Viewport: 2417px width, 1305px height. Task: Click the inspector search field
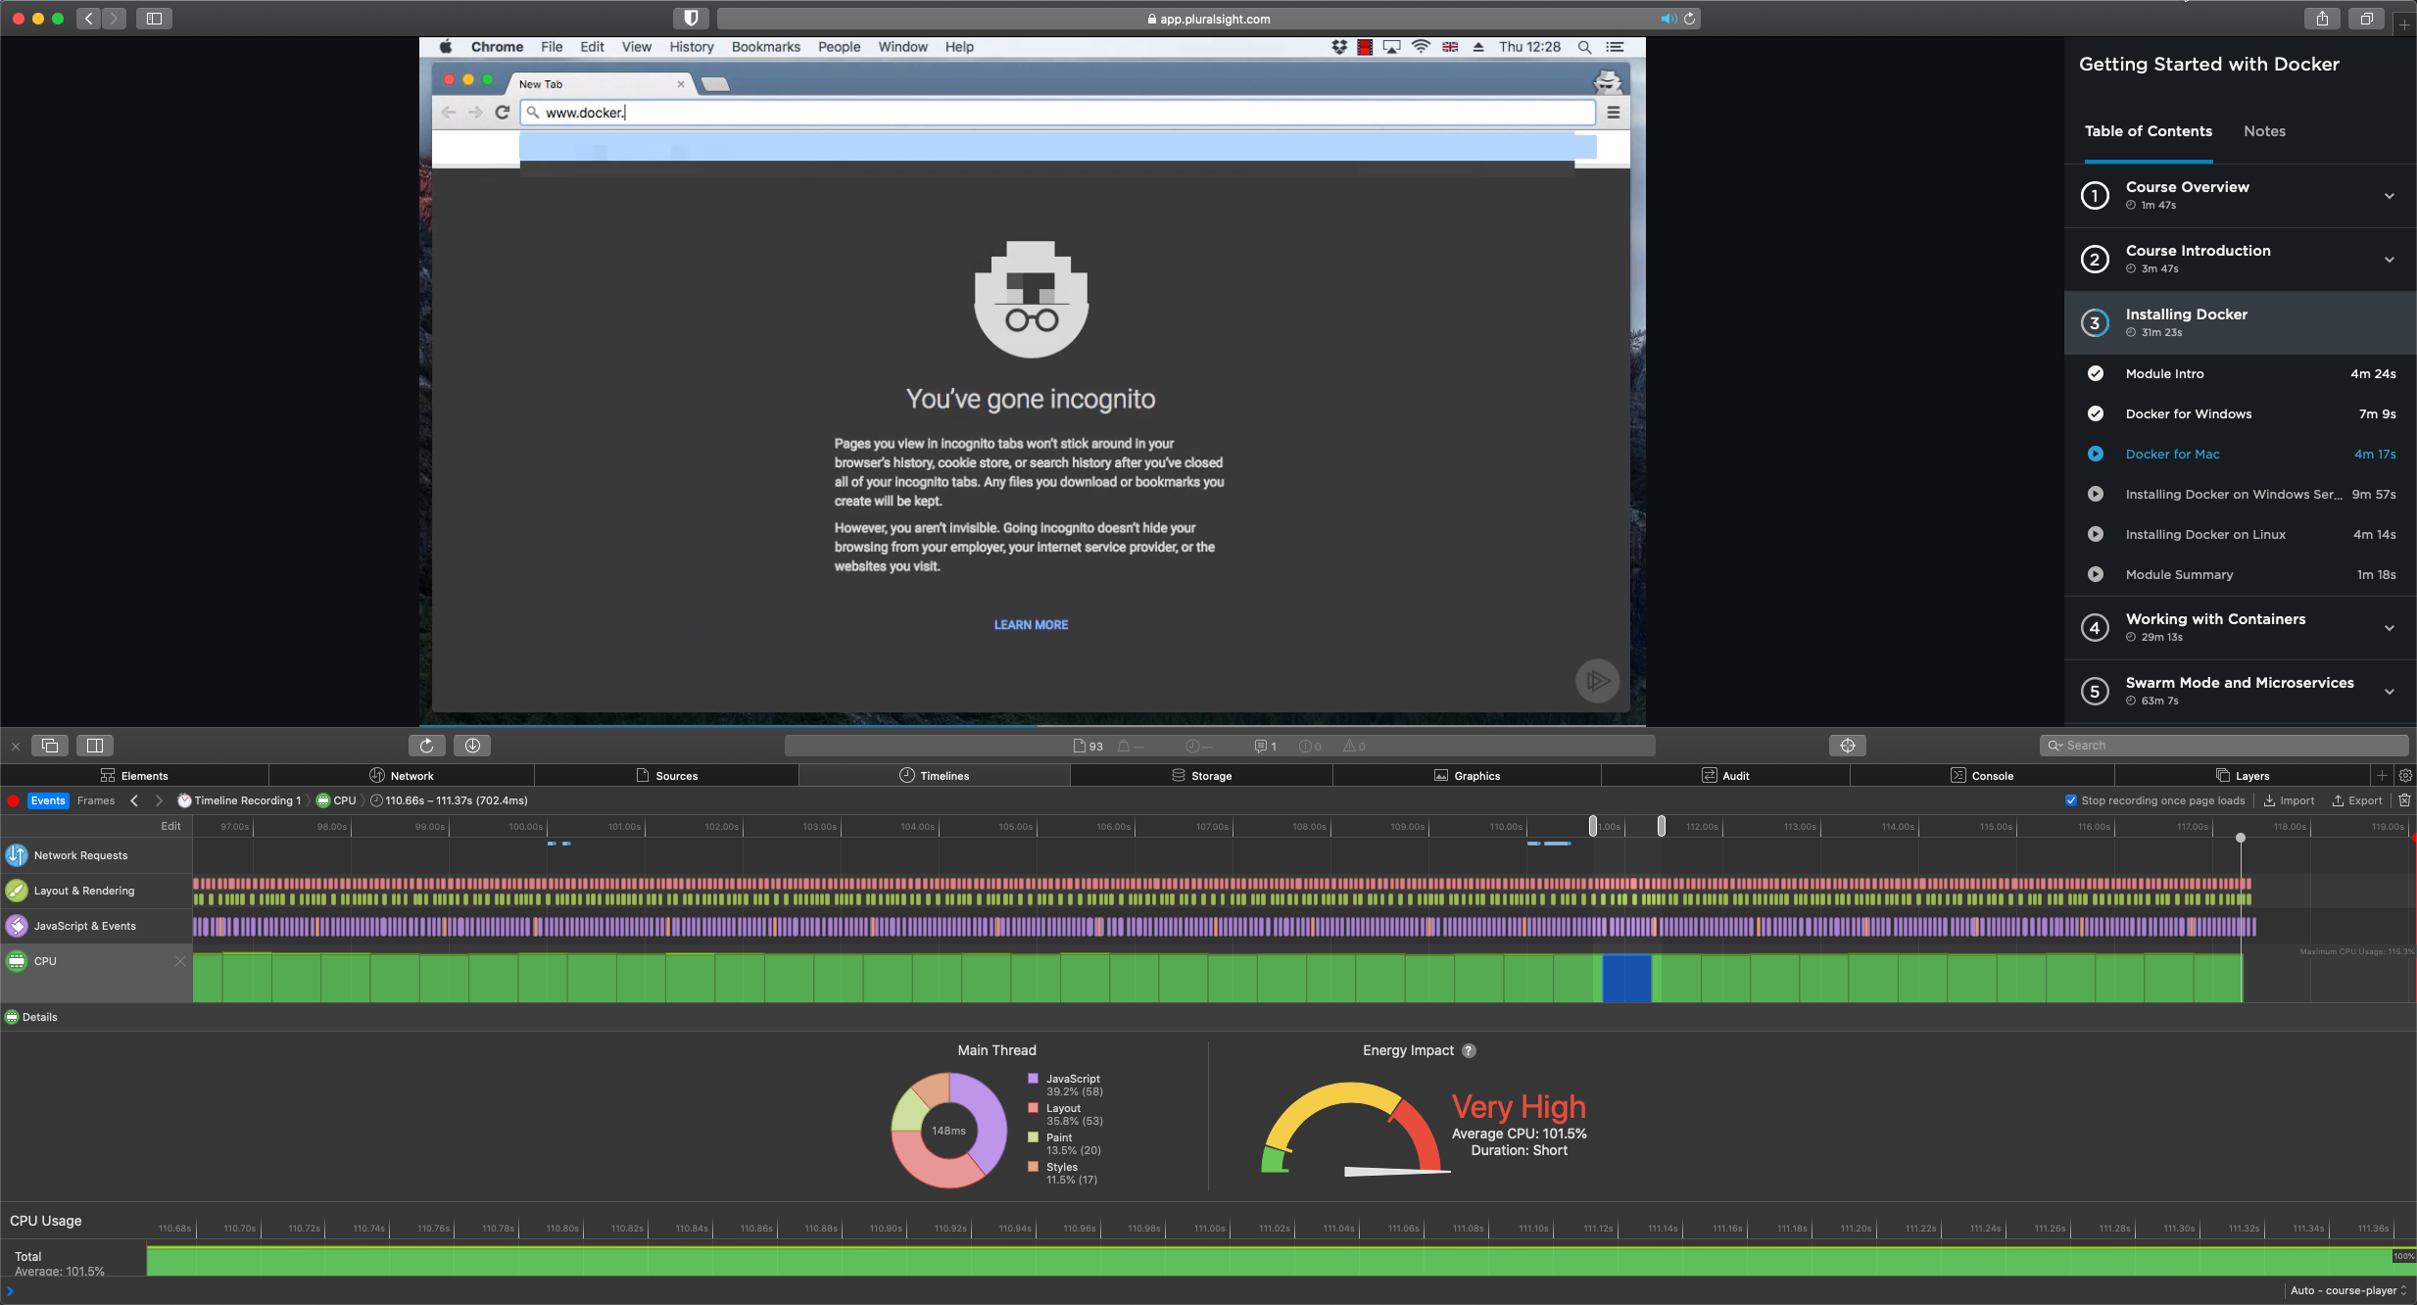[x=2224, y=745]
